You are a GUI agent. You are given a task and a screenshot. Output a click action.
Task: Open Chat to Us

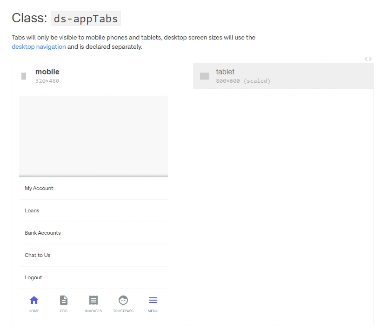click(x=38, y=255)
